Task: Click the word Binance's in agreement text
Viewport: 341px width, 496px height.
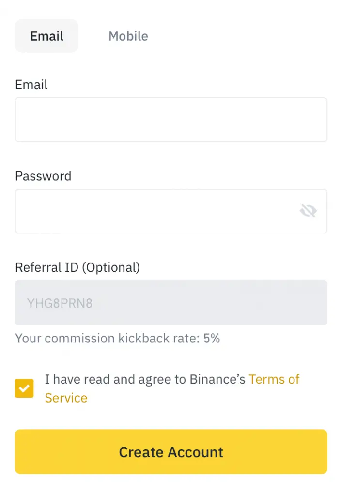Action: pos(217,379)
